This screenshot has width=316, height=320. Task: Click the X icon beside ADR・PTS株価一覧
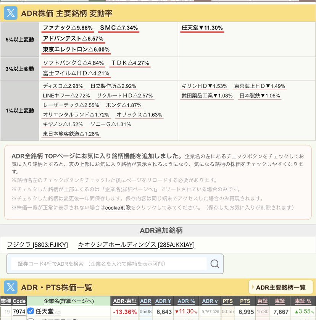11,287
